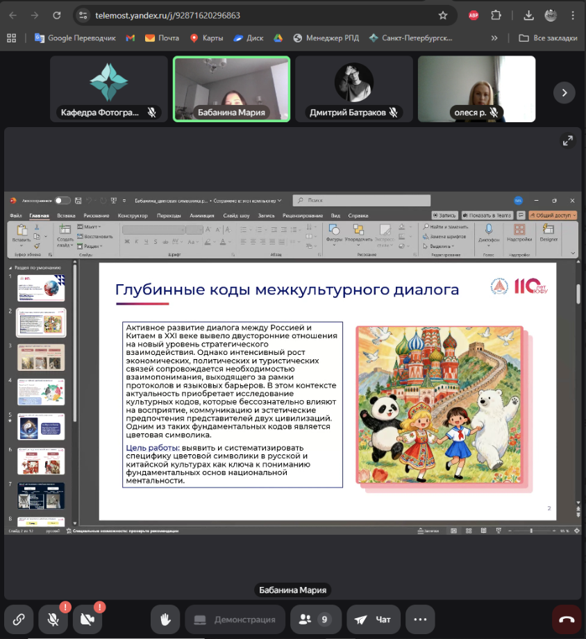Copy the meeting invite link icon

19,620
